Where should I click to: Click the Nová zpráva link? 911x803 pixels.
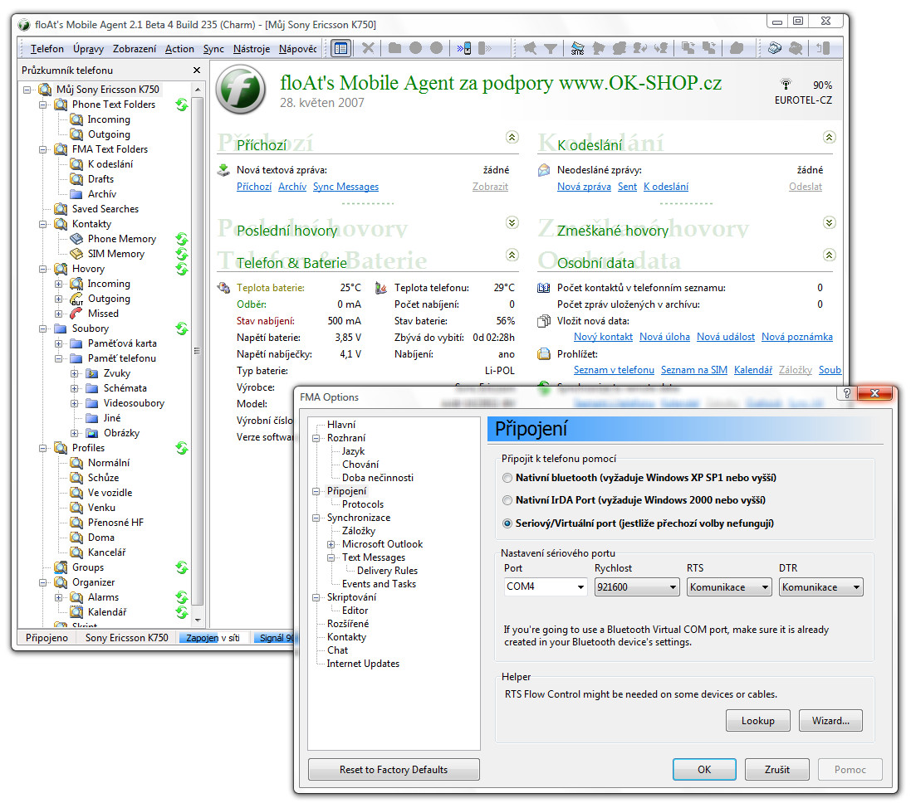click(584, 187)
